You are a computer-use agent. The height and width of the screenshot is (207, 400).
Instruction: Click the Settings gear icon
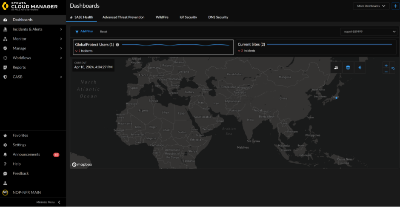(5, 145)
